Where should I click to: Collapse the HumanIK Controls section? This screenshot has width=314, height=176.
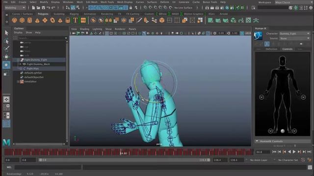(257, 141)
